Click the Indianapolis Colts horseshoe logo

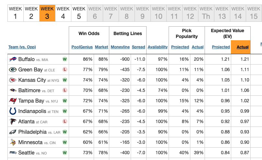tap(13, 111)
